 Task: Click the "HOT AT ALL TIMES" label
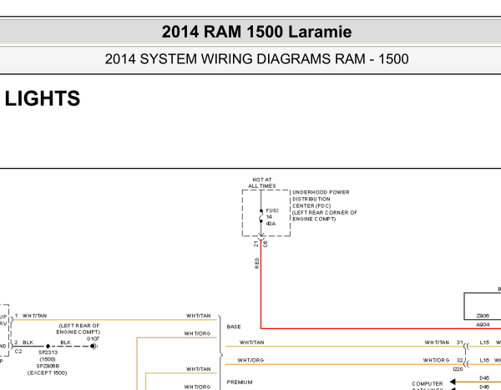(262, 183)
